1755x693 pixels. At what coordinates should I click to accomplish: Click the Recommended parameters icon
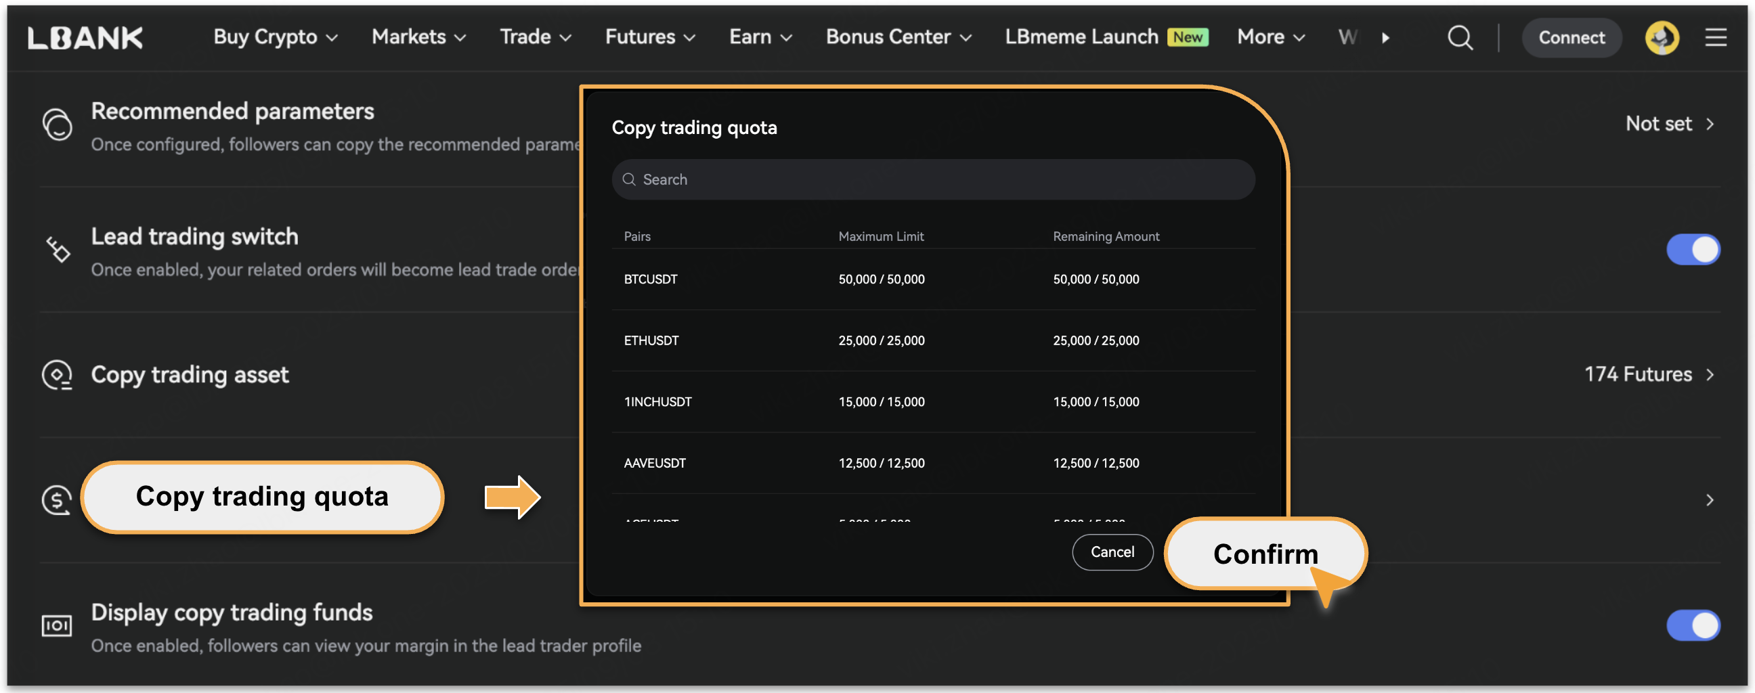58,125
